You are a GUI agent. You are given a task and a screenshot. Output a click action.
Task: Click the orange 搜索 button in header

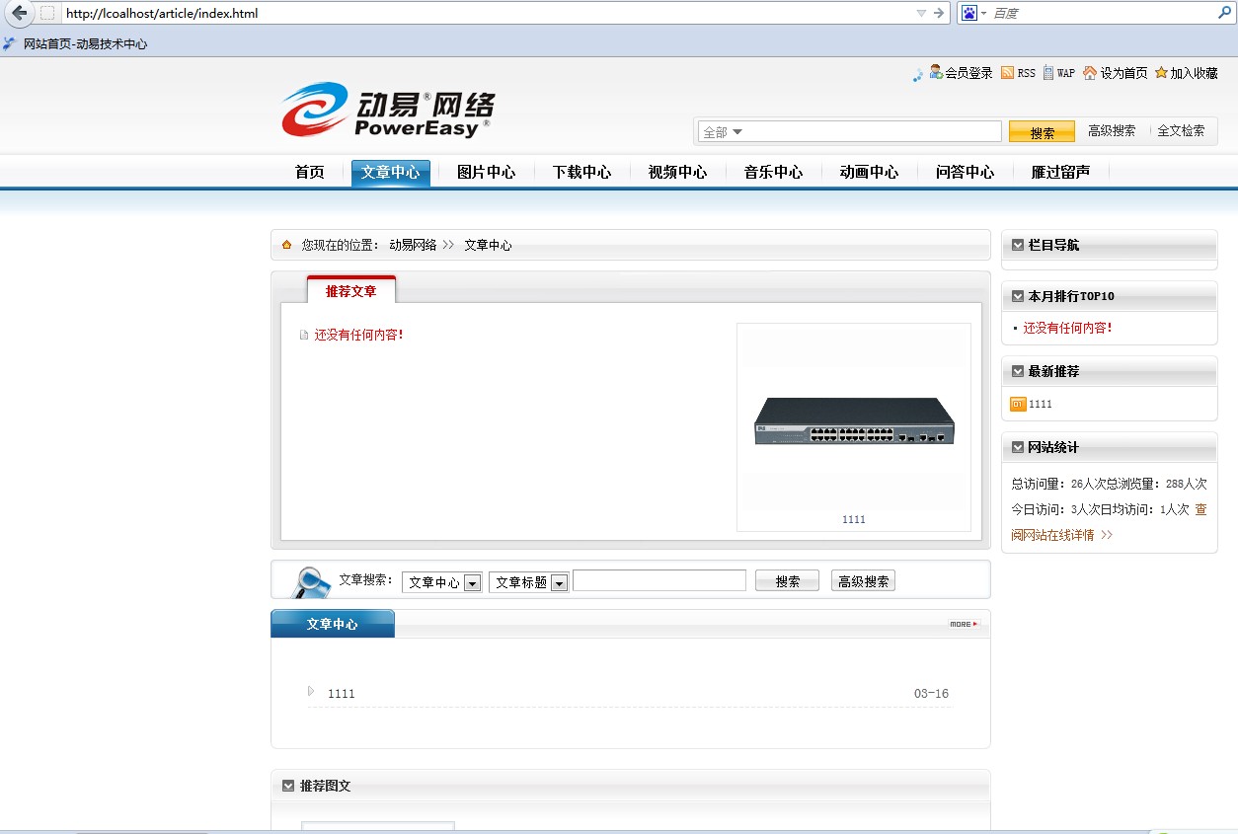coord(1042,132)
